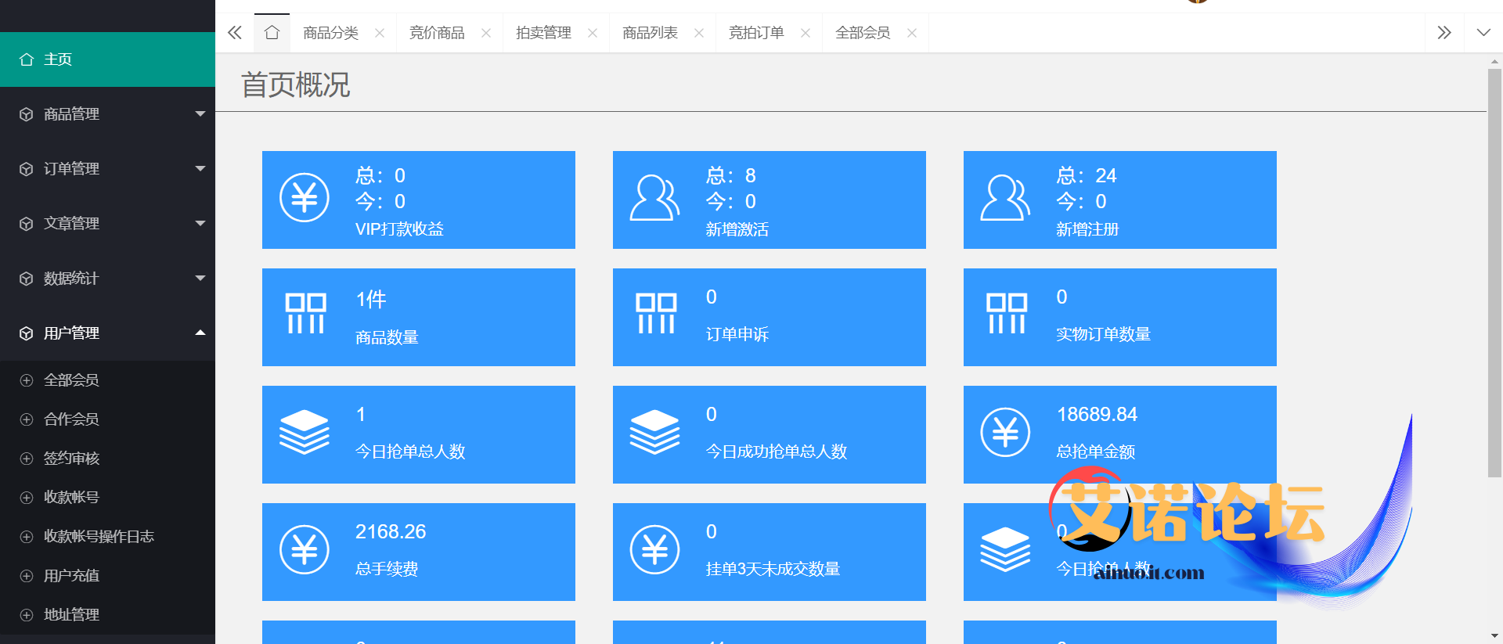The height and width of the screenshot is (644, 1503).
Task: Close the 竞拍订单 tab
Action: 806,33
